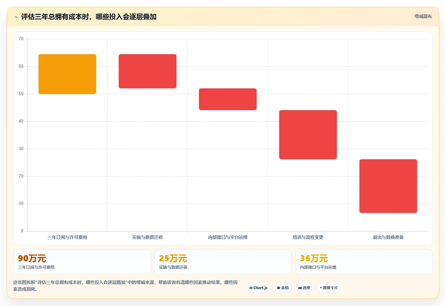Click the y-axis value 40

(x=21, y=121)
